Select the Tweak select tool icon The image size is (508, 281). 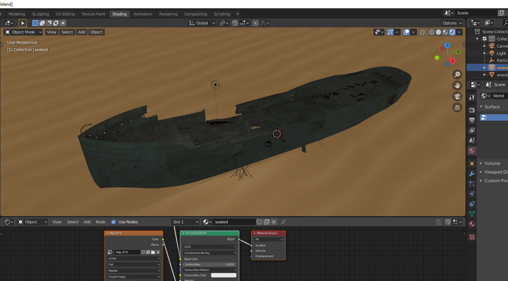tap(23, 23)
